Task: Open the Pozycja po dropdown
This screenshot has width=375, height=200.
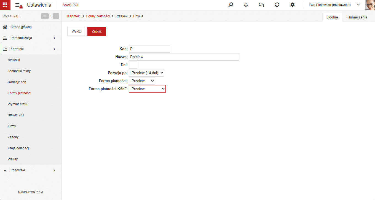Action: coord(146,73)
